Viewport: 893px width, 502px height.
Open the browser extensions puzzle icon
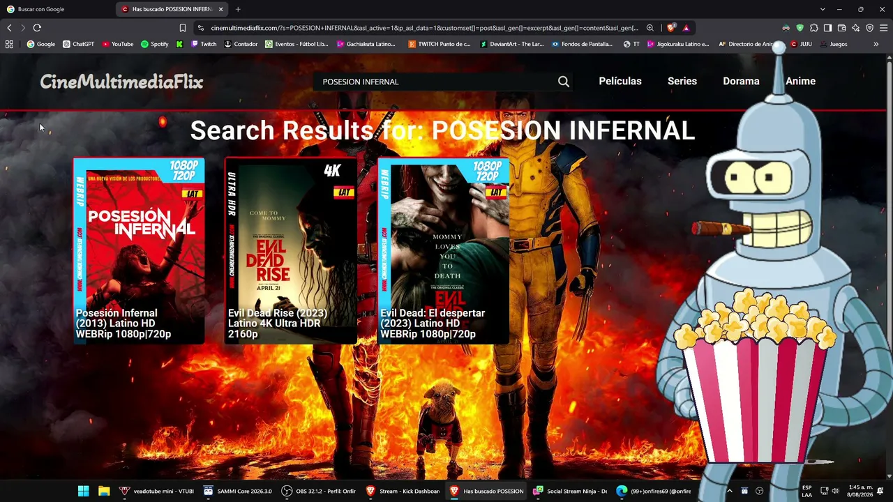pos(814,28)
